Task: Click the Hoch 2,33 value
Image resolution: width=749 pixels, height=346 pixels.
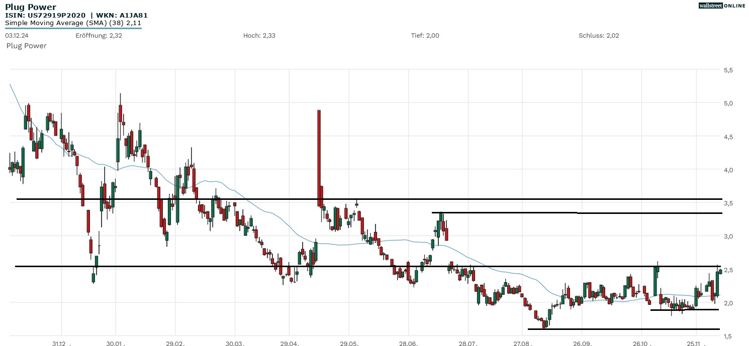Action: click(259, 36)
